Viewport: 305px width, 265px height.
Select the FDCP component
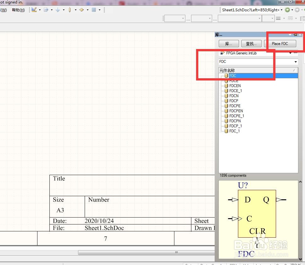pos(234,101)
